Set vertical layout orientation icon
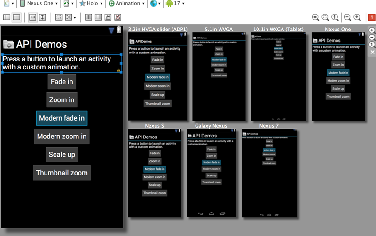The height and width of the screenshot is (236, 376). 16,17
